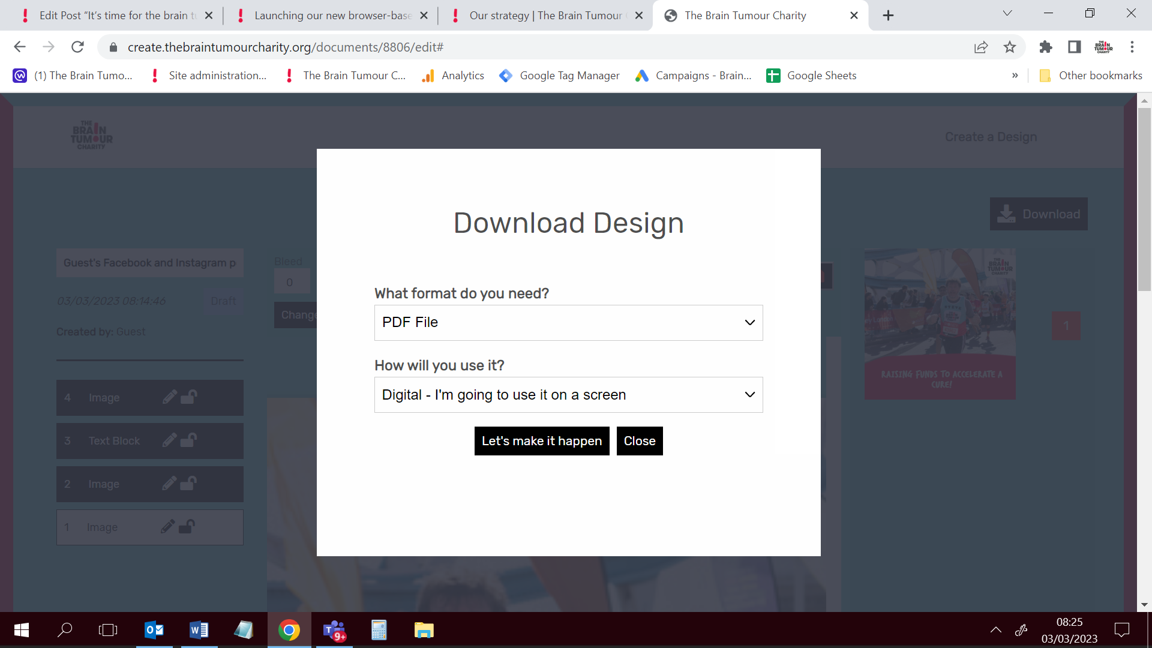1152x648 pixels.
Task: Open the Analytics bookmark
Action: point(454,76)
